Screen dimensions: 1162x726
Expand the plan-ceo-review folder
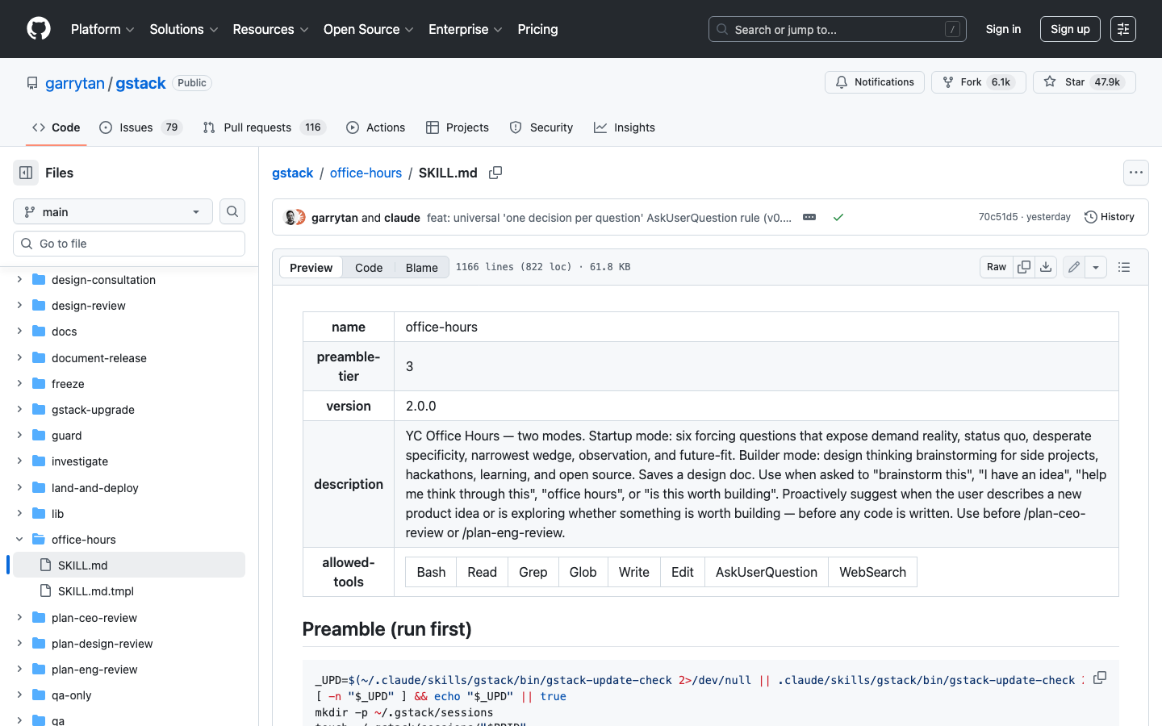(x=19, y=618)
